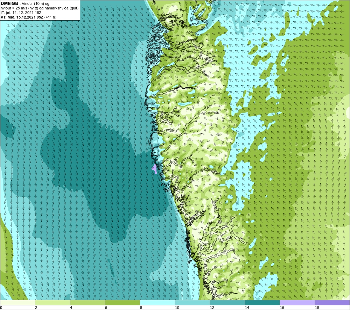Click the medium green 4–6 m/s legend swatch
The image size is (350, 310).
pos(87,302)
